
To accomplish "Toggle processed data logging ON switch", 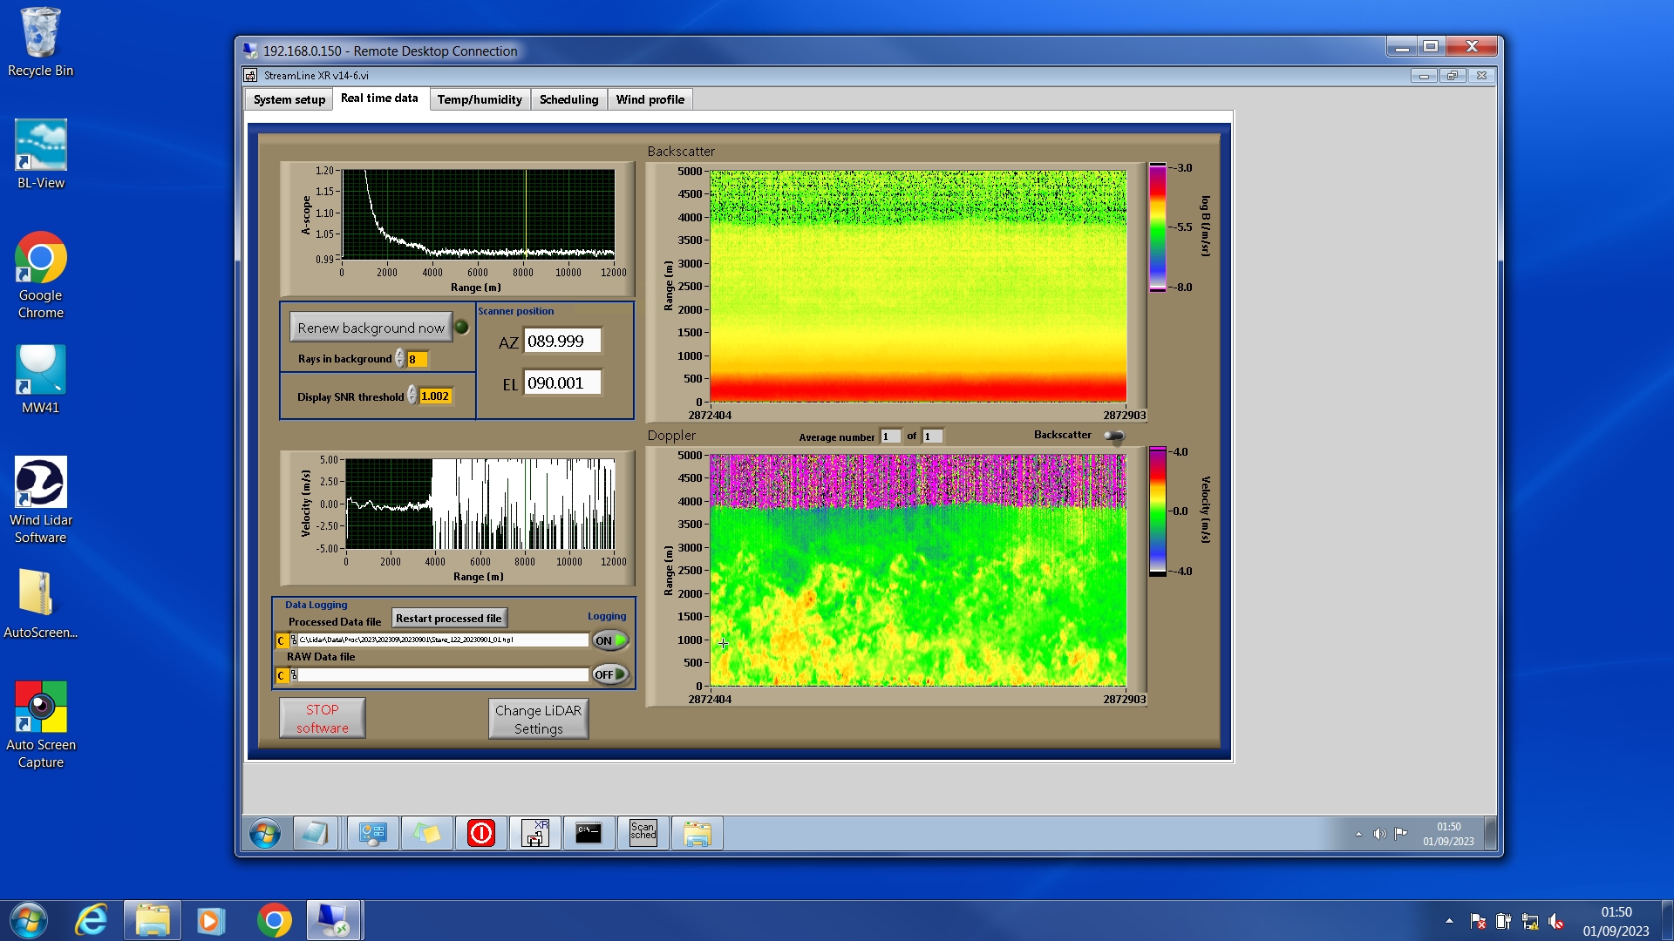I will (x=610, y=640).
